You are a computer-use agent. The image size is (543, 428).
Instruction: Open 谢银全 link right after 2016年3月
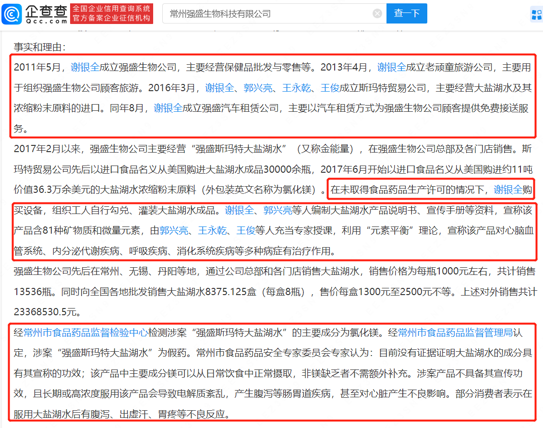pyautogui.click(x=219, y=88)
